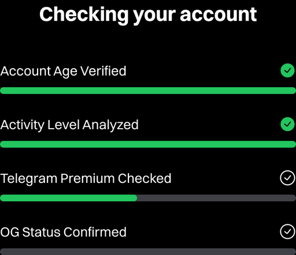The image size is (296, 255).
Task: Click the word Premium in the third row
Action: pyautogui.click(x=87, y=178)
